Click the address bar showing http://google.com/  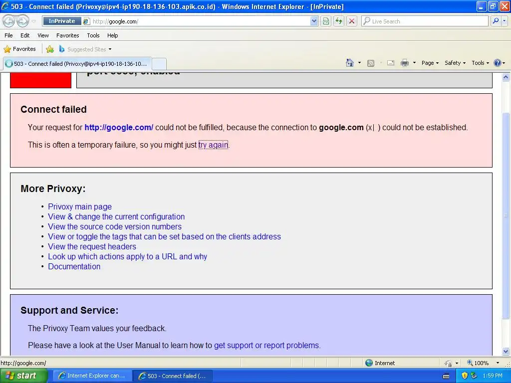tap(196, 21)
